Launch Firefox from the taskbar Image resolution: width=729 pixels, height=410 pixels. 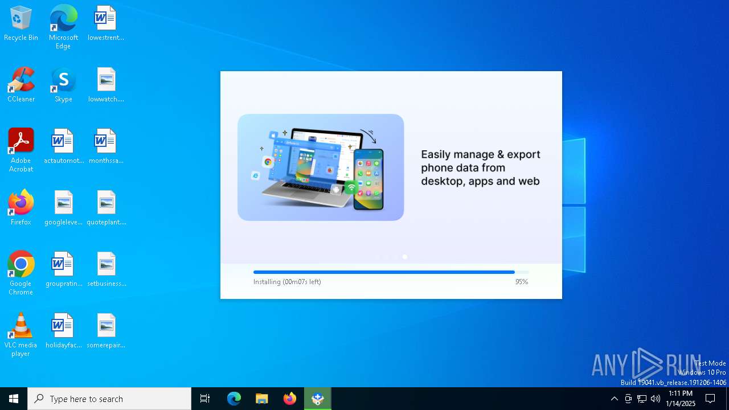290,399
